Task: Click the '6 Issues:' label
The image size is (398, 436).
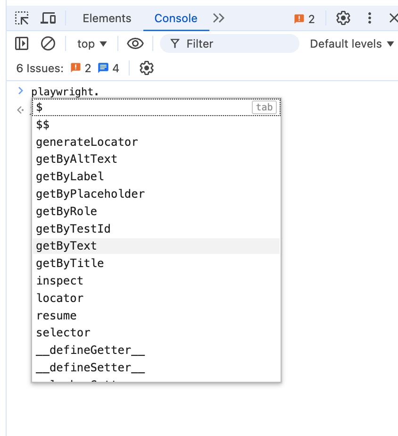Action: pos(40,68)
